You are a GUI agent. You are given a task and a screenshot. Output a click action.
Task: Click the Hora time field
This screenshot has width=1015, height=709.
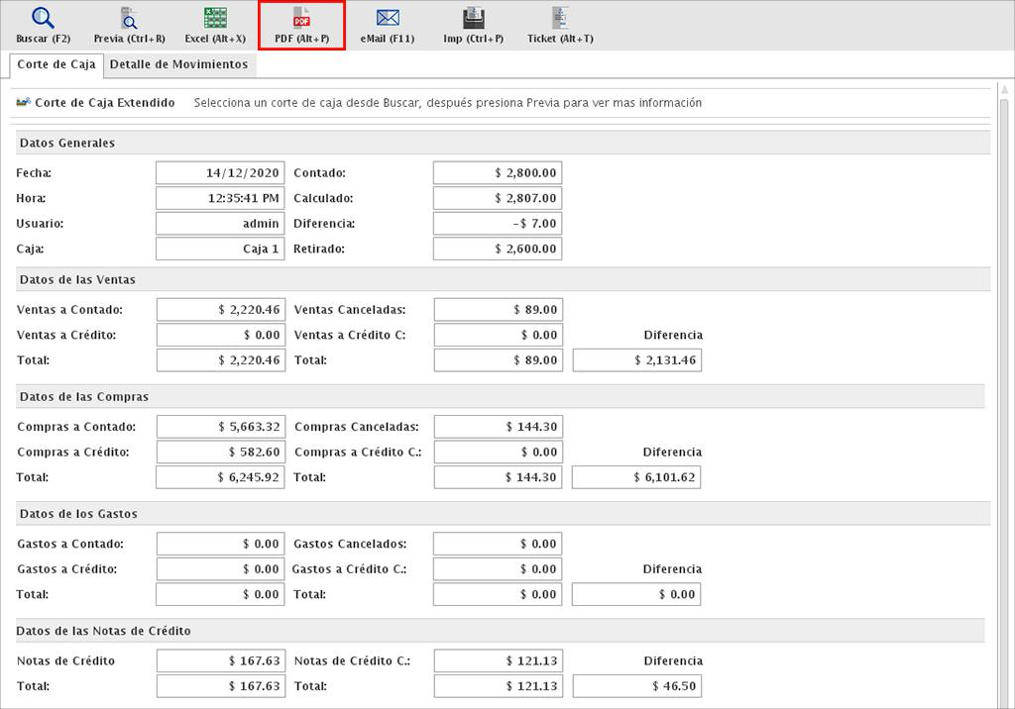(x=220, y=198)
